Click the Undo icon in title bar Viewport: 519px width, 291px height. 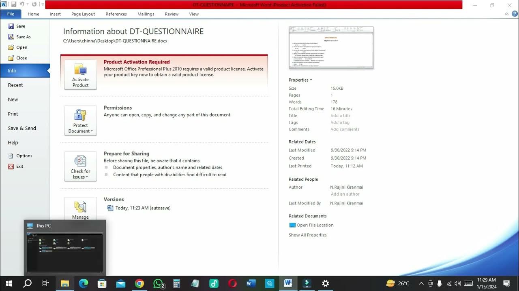(x=21, y=4)
